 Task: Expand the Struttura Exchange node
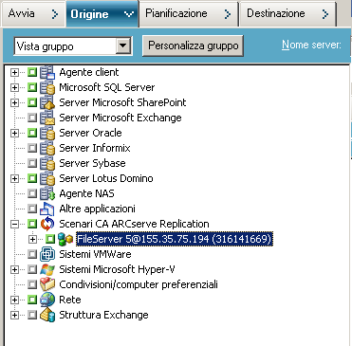point(14,315)
